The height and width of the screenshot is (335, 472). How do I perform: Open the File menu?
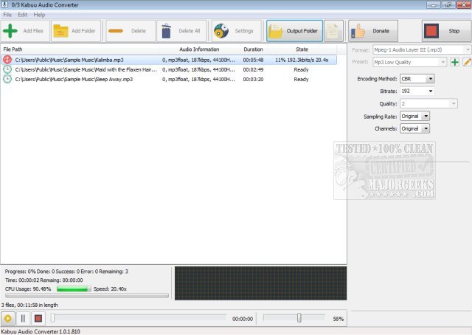(7, 15)
